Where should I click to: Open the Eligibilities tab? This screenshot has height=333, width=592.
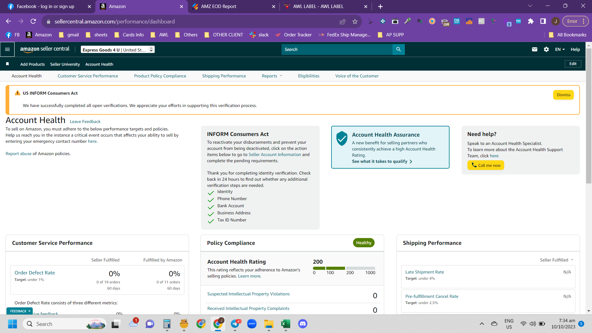309,76
